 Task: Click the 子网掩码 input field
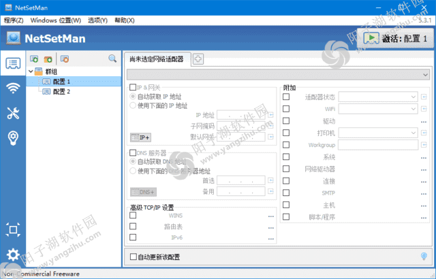tap(241, 126)
